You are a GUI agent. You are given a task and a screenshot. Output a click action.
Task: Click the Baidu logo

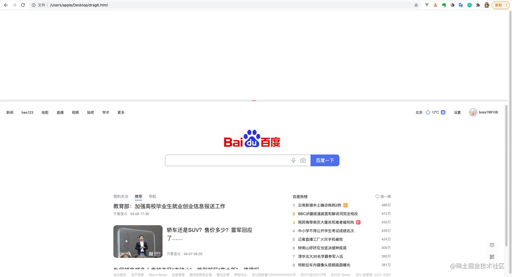252,138
